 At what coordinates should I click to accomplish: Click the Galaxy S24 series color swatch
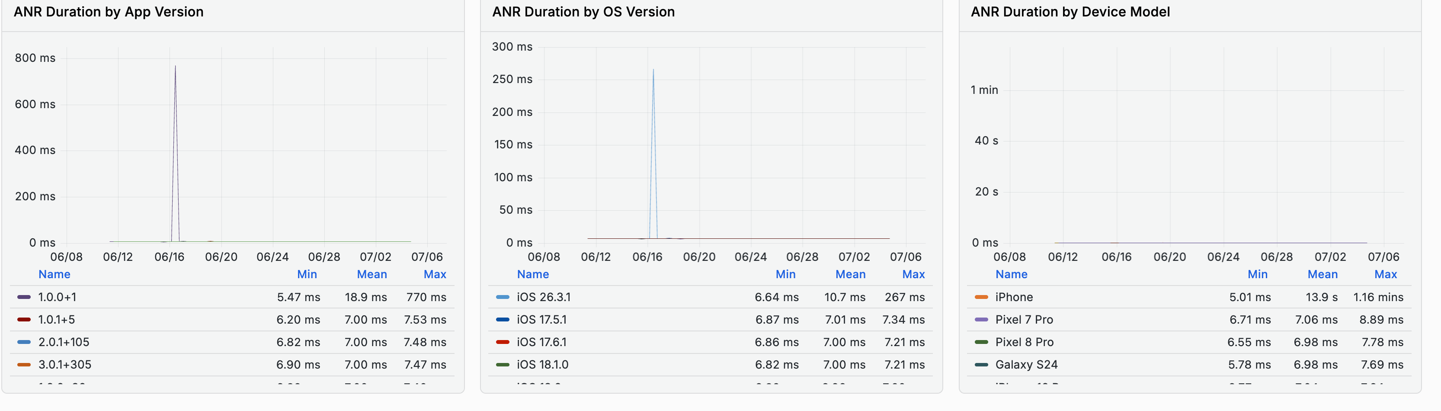click(x=982, y=365)
